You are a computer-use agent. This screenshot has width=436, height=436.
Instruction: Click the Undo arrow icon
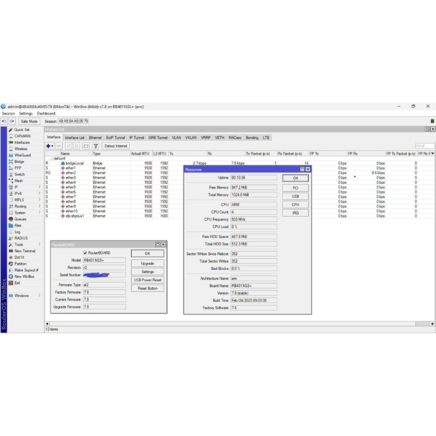[4, 121]
